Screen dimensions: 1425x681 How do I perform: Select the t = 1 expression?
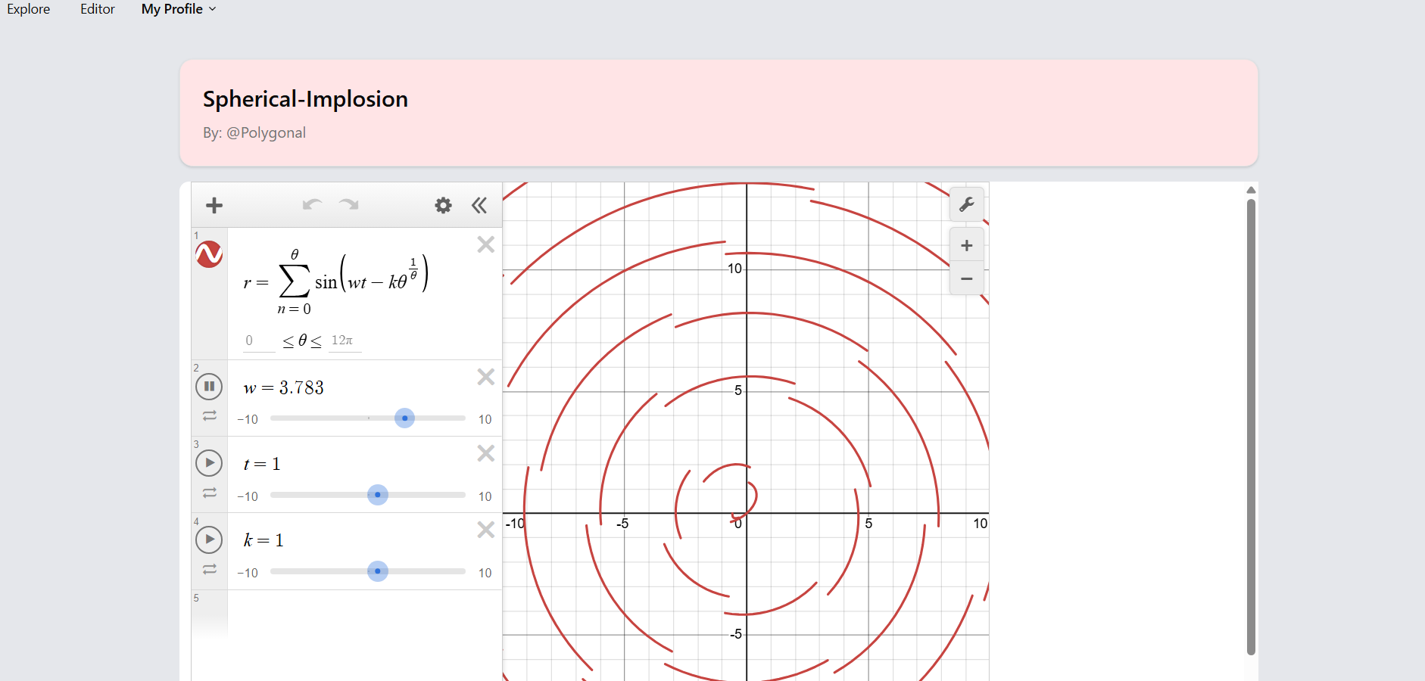(x=262, y=464)
